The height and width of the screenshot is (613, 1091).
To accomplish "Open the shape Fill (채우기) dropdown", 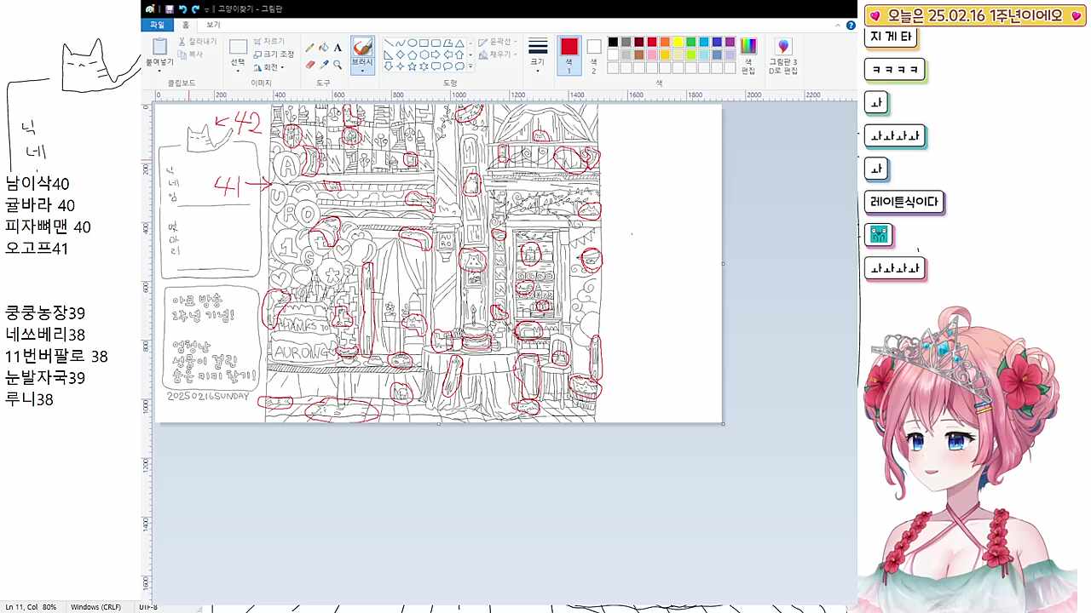I will (498, 54).
